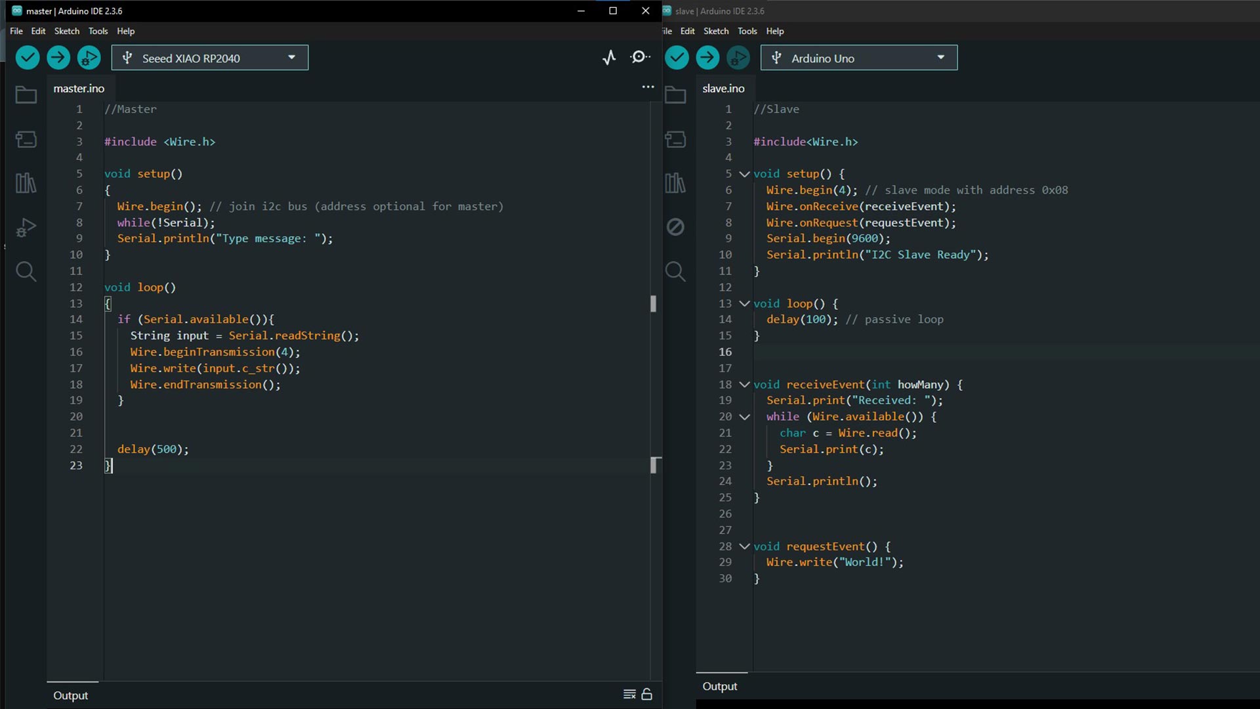Collapse requestEvent function in slave editor
Screen dimensions: 1260x709
[x=744, y=546]
